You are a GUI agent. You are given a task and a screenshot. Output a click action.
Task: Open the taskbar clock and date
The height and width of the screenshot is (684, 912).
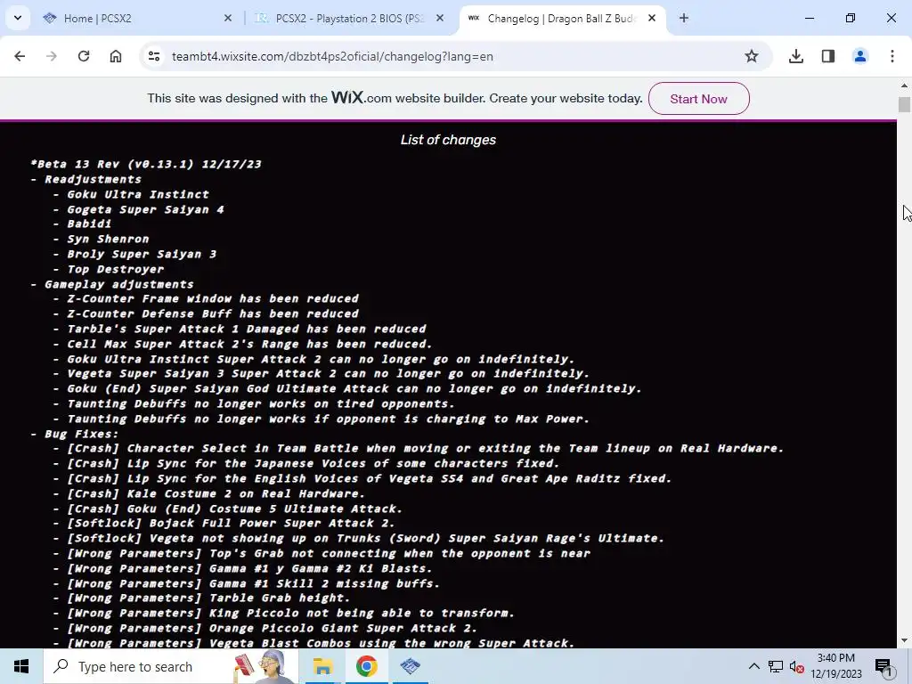pos(836,666)
